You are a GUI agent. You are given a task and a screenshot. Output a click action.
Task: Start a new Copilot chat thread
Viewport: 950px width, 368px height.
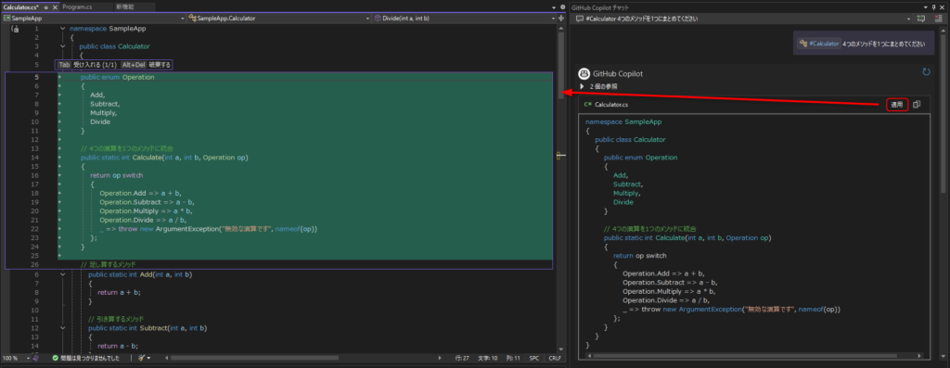(921, 19)
